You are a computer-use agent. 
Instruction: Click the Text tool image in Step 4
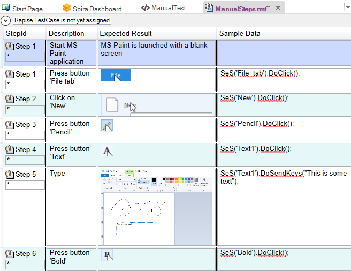(107, 152)
